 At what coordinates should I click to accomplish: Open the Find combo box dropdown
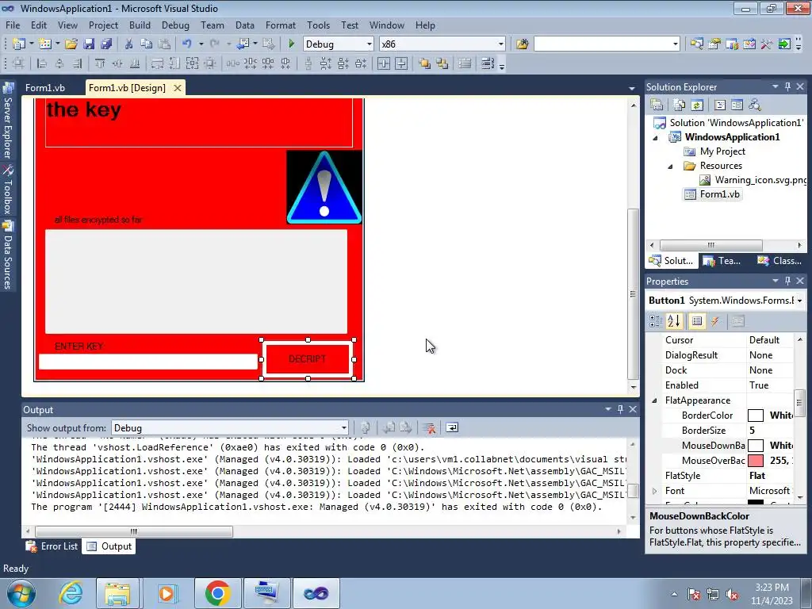point(676,44)
